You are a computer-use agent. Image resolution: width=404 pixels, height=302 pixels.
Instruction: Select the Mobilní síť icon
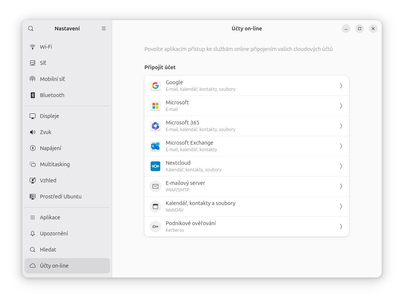pyautogui.click(x=33, y=79)
